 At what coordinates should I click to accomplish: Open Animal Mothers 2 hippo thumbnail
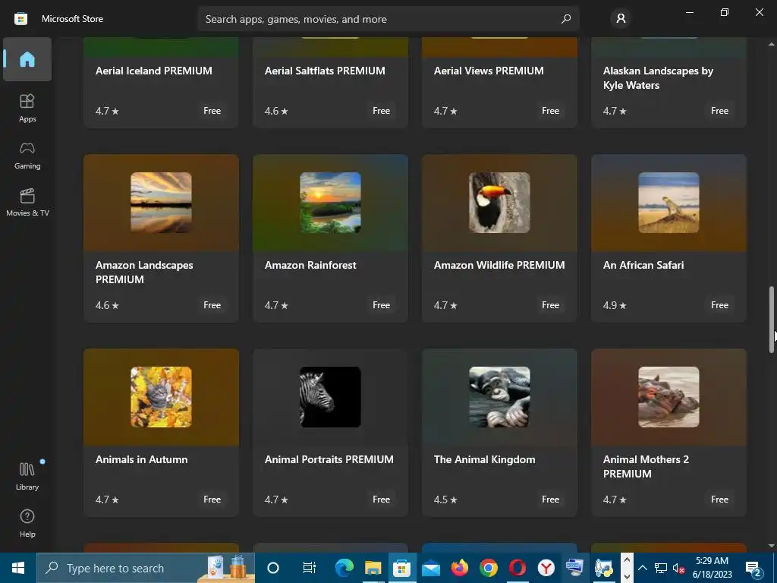(669, 397)
